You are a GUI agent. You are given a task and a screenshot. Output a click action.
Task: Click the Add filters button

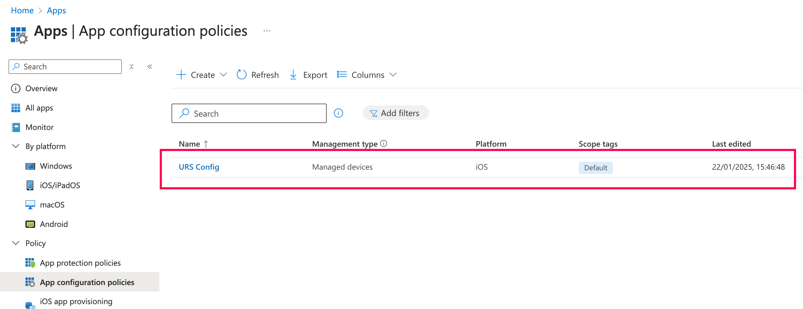click(x=395, y=113)
